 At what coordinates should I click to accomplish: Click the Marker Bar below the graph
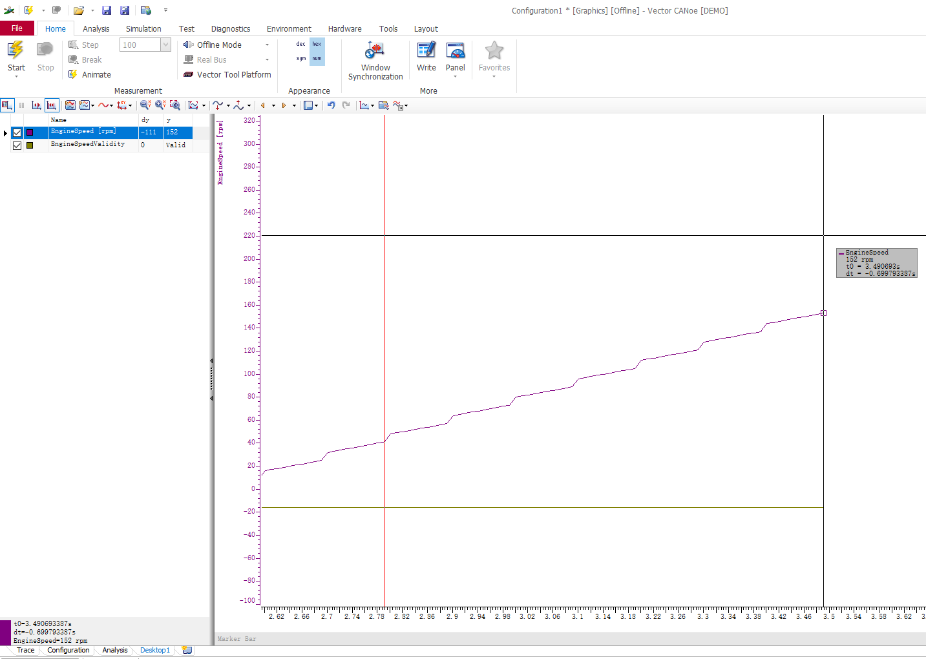tap(570, 639)
